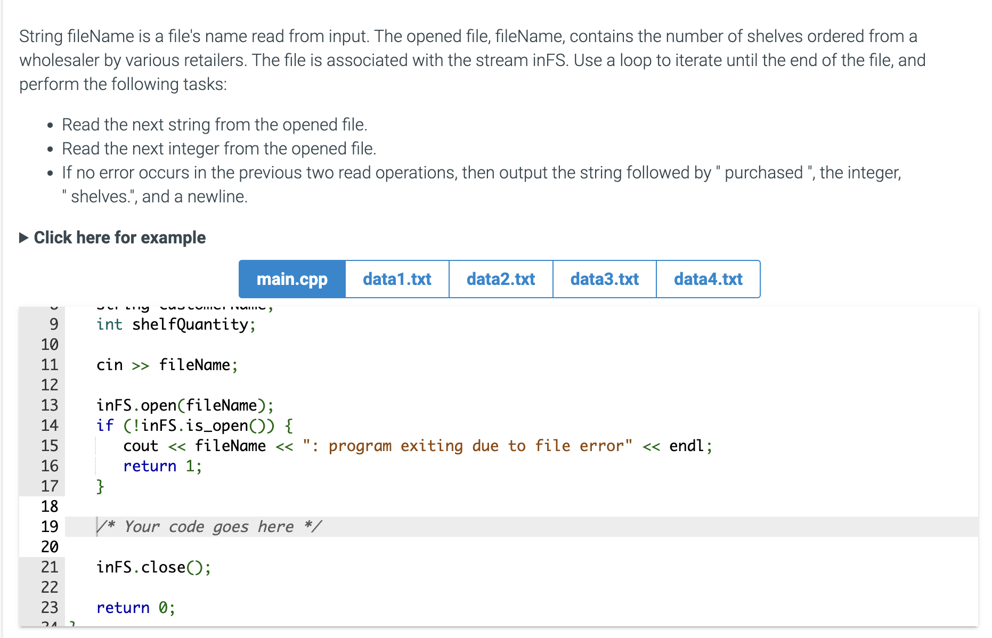
Task: Click line number 11 in the gutter
Action: point(49,365)
